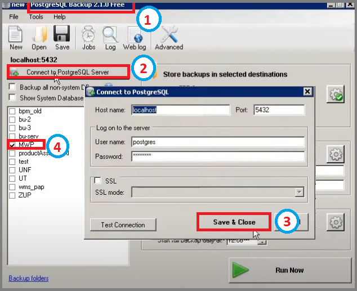
Task: Enable the SSL checkbox
Action: (x=97, y=181)
